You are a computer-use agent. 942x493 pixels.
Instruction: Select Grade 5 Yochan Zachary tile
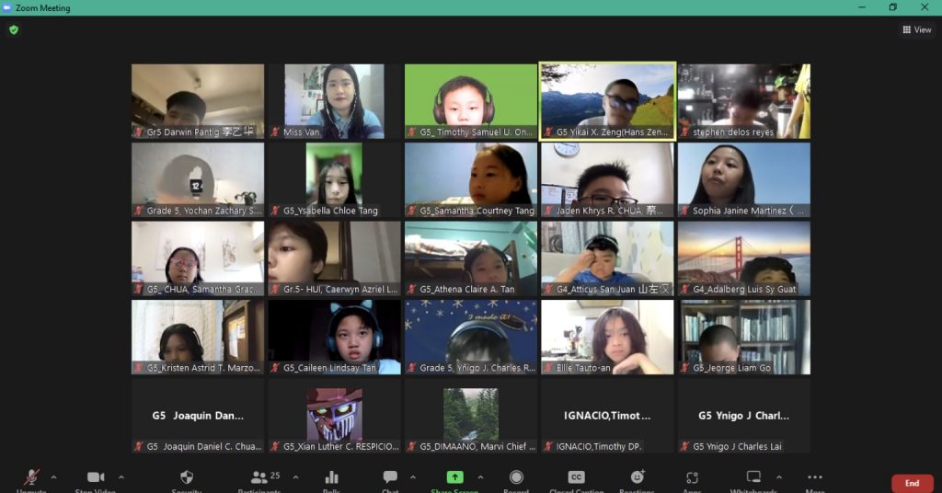tap(198, 180)
